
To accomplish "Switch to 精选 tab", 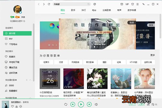I will (63, 10).
